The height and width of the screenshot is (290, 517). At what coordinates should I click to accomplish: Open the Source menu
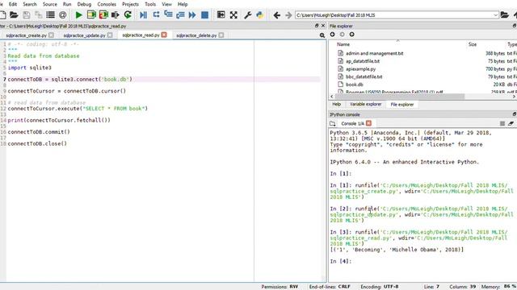(50, 4)
